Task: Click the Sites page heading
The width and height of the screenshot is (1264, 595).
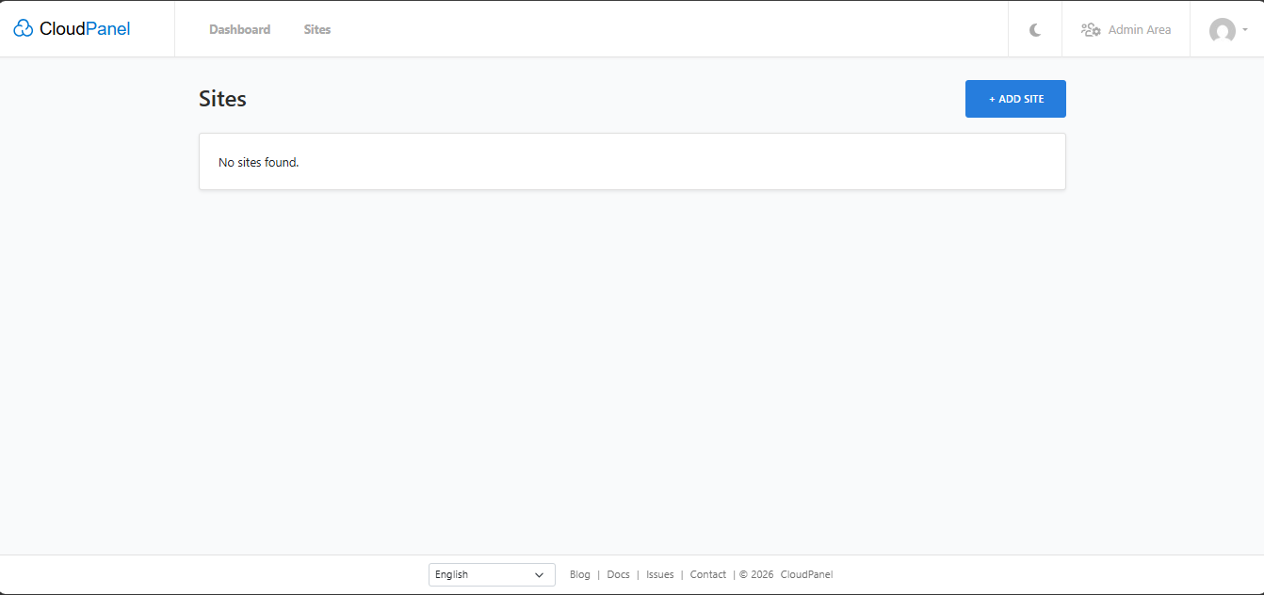Action: (x=222, y=99)
